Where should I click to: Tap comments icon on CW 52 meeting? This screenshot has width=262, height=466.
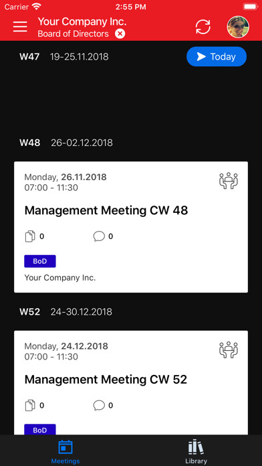coord(99,405)
